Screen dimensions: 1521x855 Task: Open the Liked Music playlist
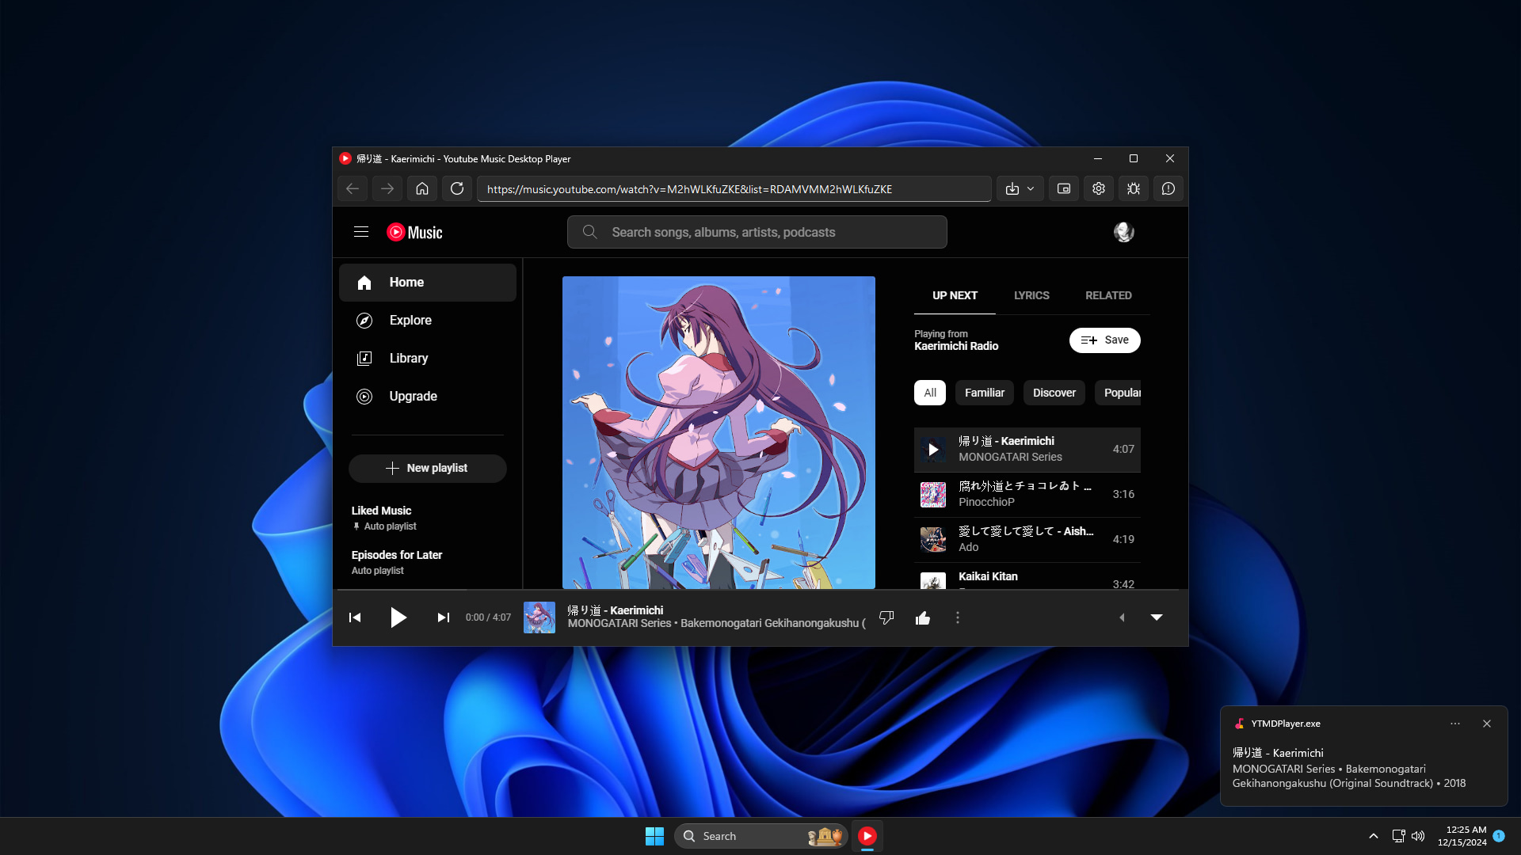428,518
